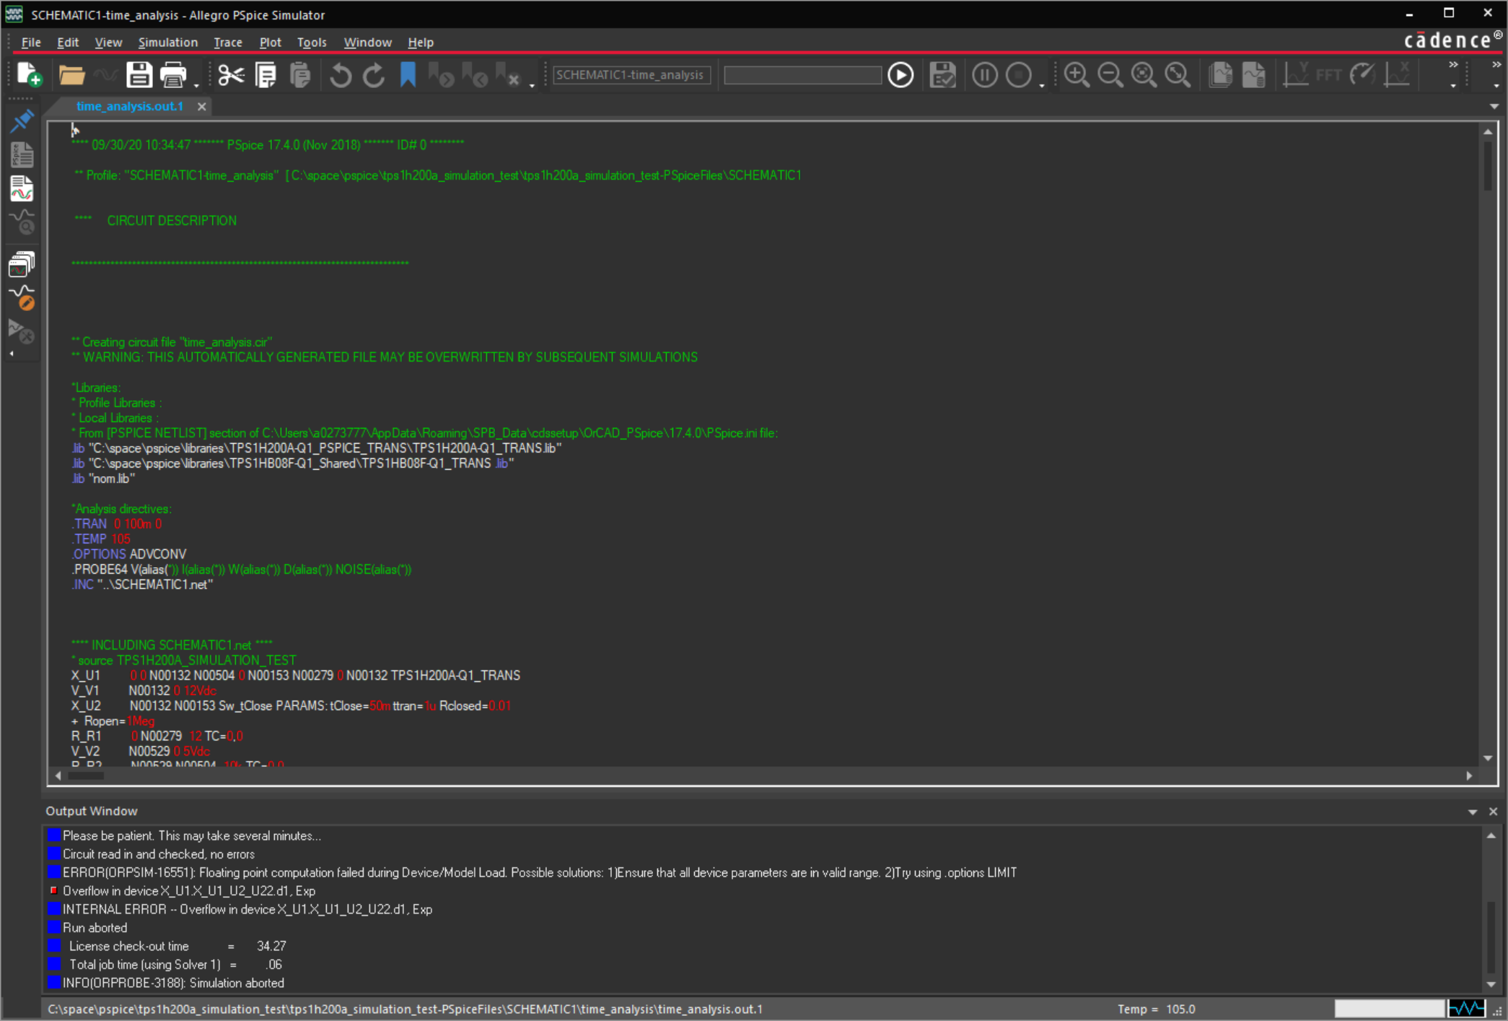The width and height of the screenshot is (1508, 1021).
Task: Click the Output Window scroll up arrow
Action: 1491,836
